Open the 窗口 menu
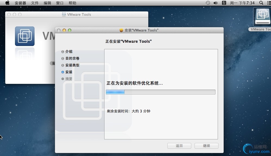This screenshot has height=156, width=271. pos(60,3)
